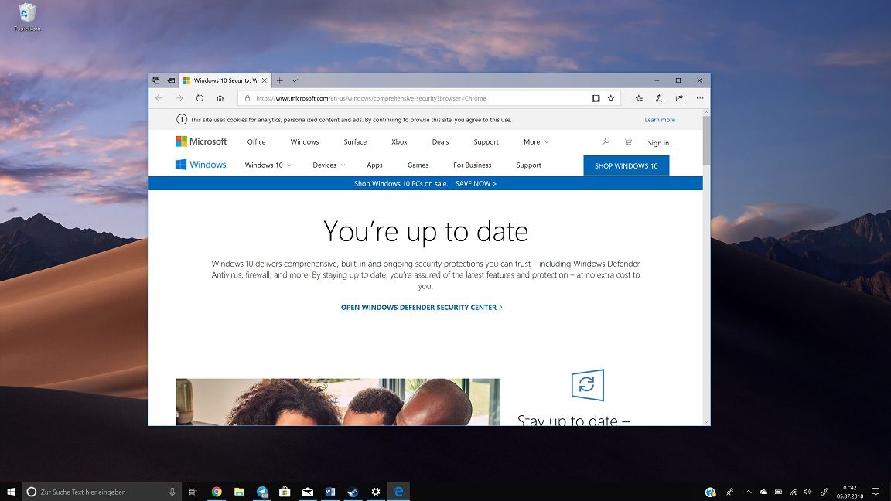Expand the Windows 10 dropdown menu

tap(268, 165)
